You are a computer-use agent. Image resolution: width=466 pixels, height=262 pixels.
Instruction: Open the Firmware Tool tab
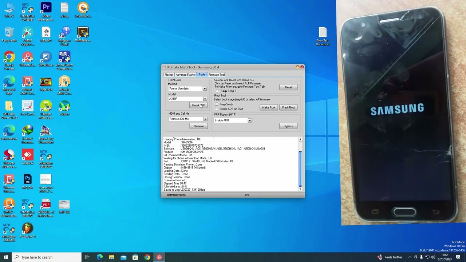tap(216, 75)
